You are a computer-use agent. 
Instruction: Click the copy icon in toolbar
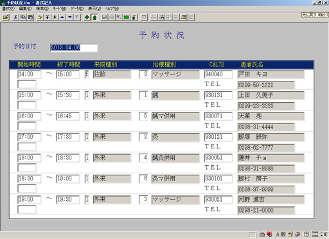(23, 17)
